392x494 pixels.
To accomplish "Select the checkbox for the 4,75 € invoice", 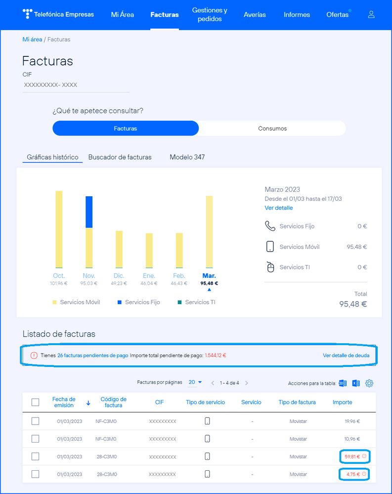I will point(35,474).
